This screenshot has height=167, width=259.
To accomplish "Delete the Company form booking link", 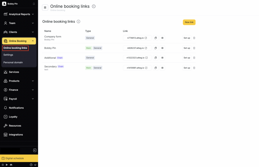I will pyautogui.click(x=194, y=38).
